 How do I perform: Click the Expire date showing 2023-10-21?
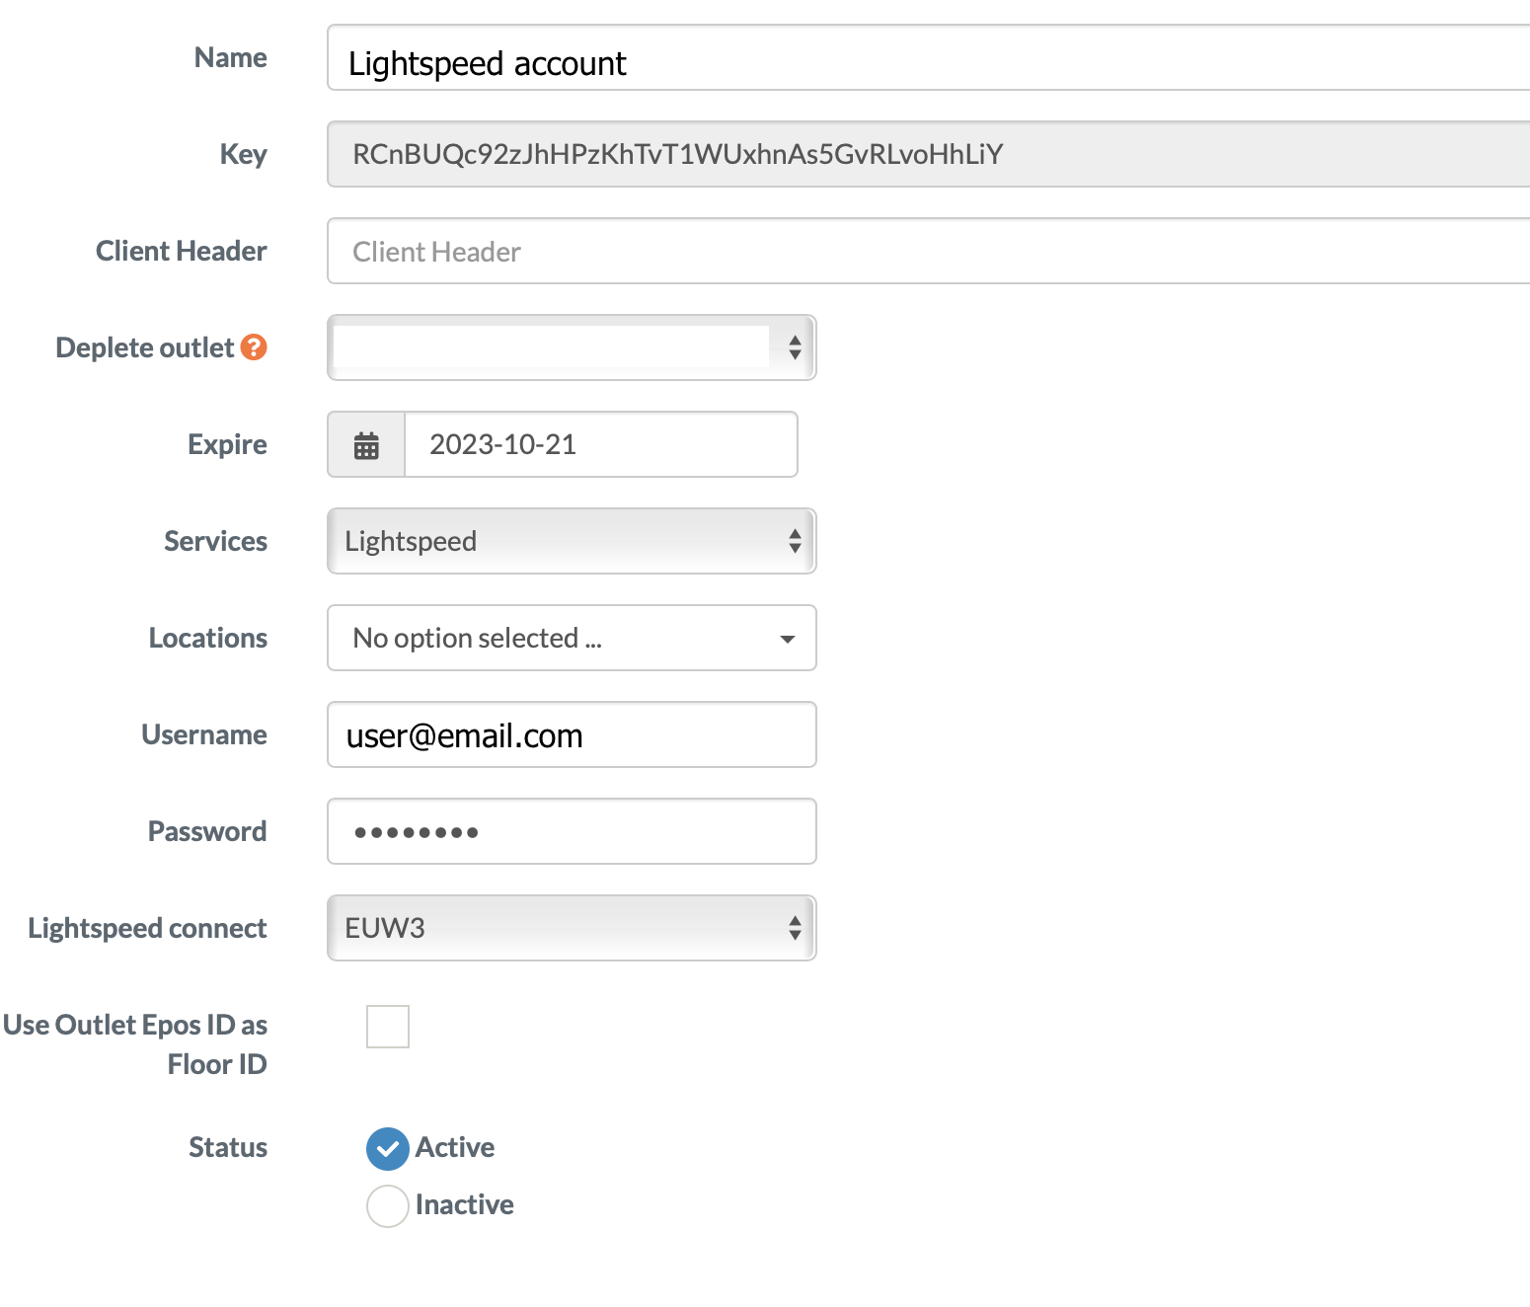(600, 444)
